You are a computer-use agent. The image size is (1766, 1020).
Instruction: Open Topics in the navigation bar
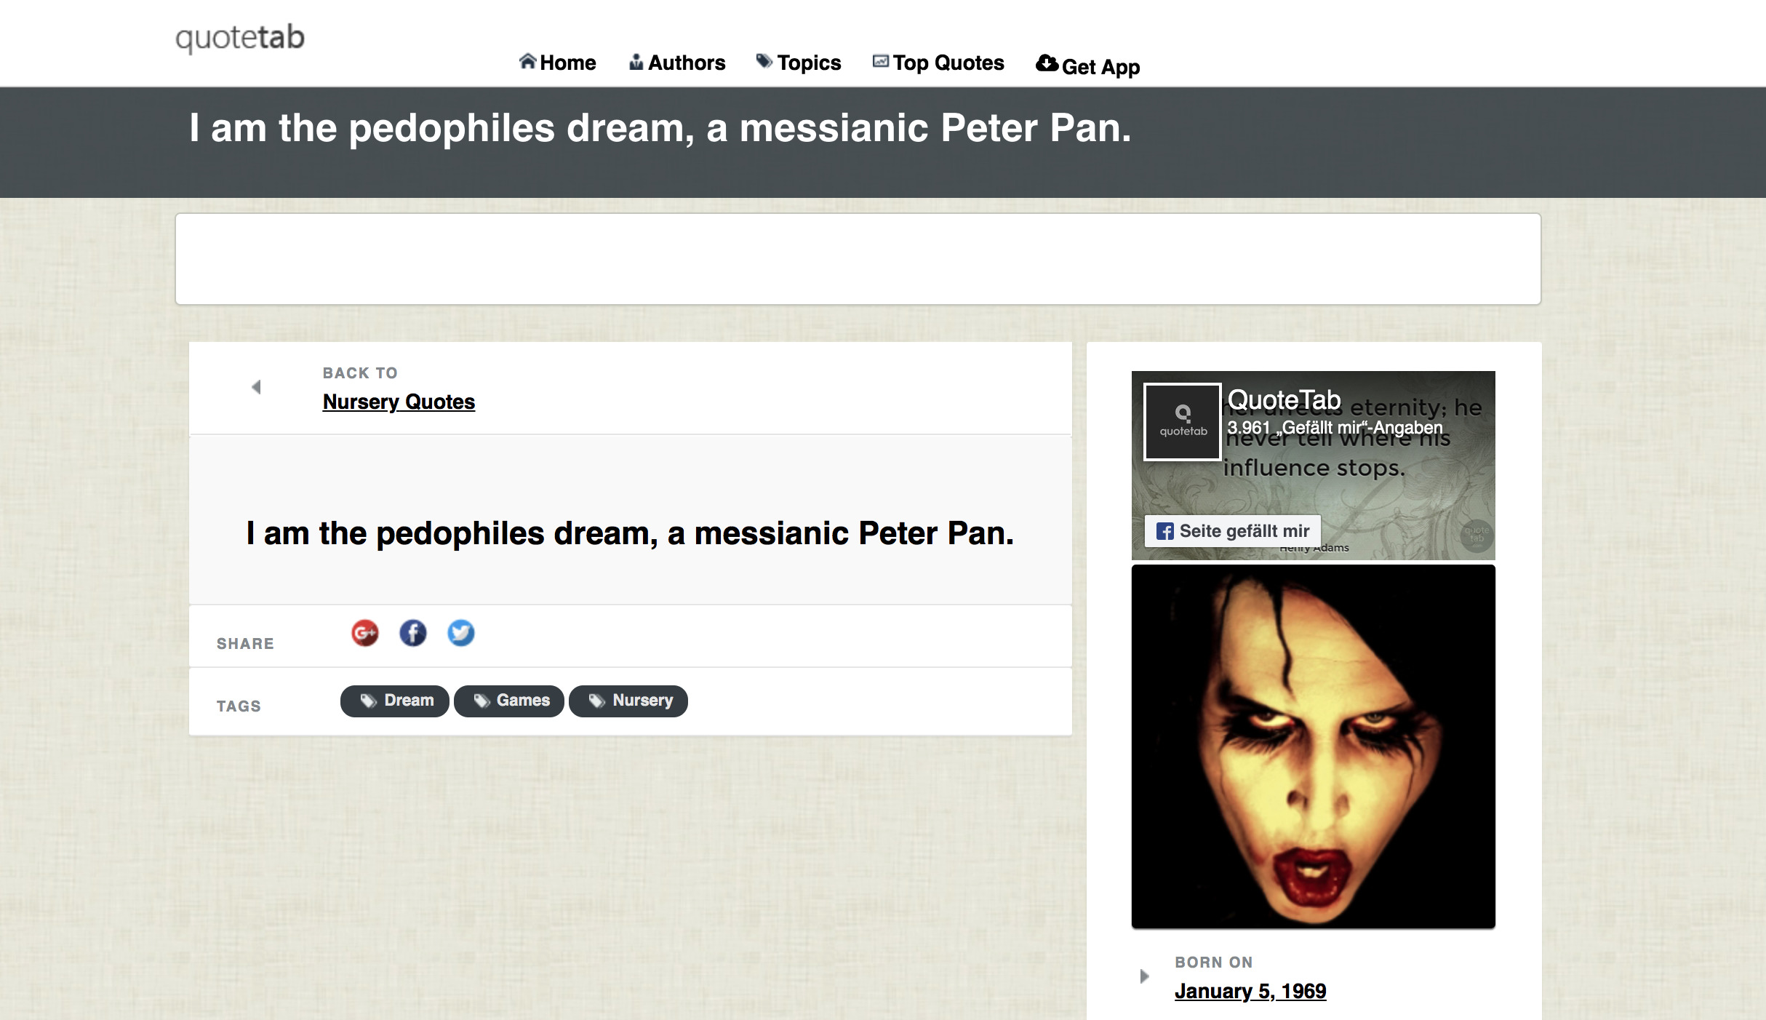point(799,63)
